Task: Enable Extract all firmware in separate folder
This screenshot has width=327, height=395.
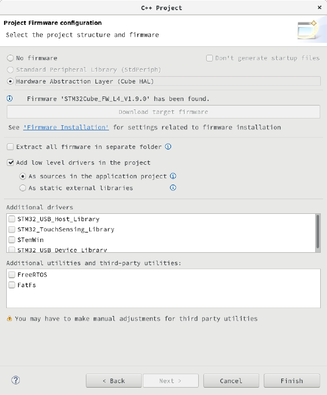Action: [10, 147]
